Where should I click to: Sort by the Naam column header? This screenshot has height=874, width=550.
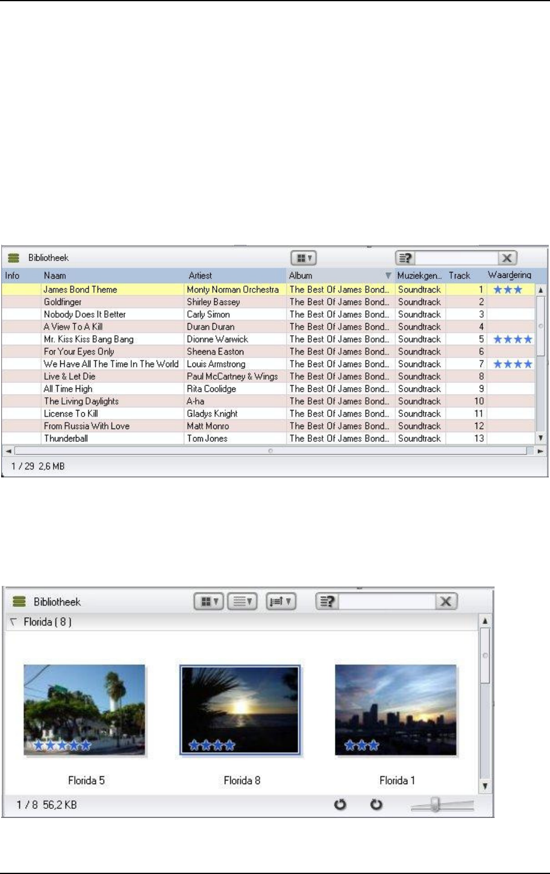[113, 275]
